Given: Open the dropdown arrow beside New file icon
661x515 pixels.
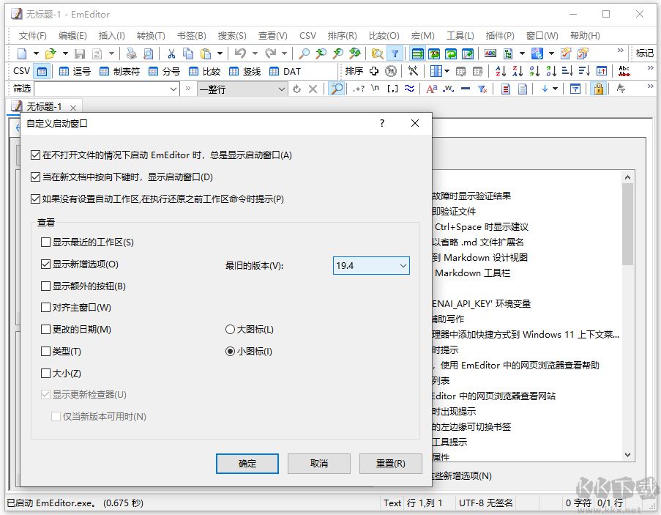Looking at the screenshot, I should 36,53.
